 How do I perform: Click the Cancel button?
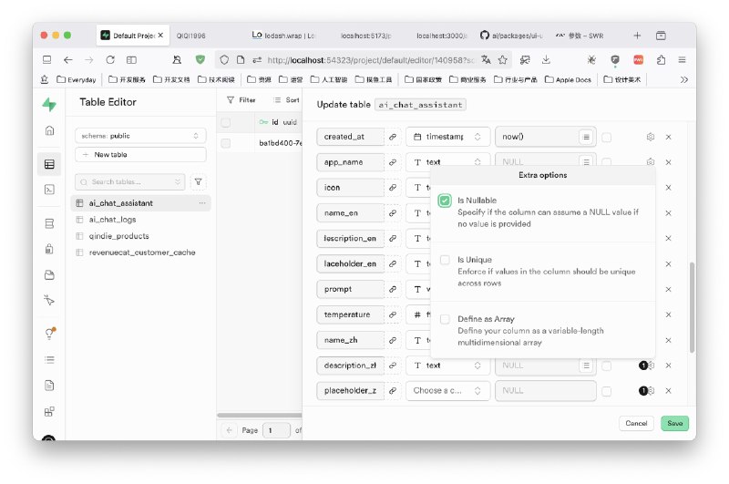[x=636, y=423]
